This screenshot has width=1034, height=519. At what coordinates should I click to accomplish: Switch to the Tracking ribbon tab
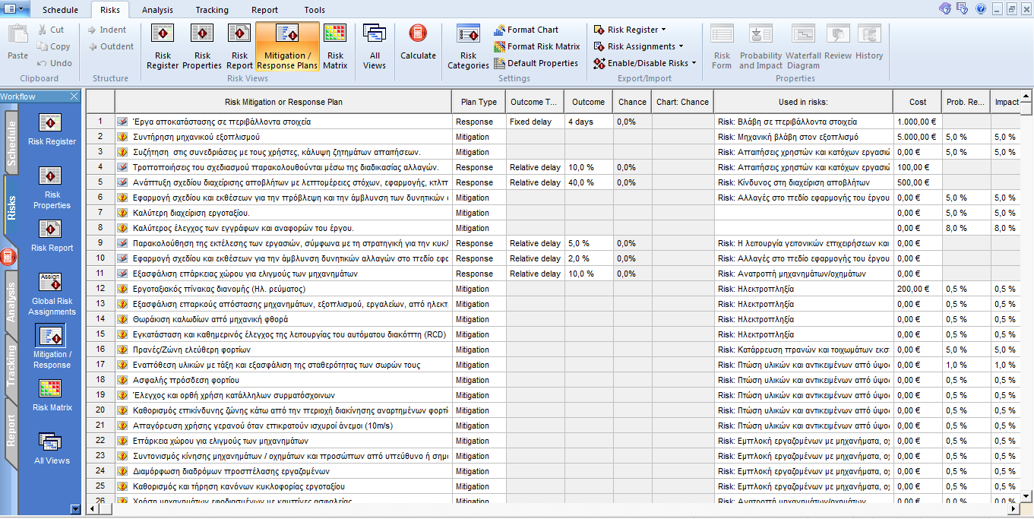[x=212, y=10]
